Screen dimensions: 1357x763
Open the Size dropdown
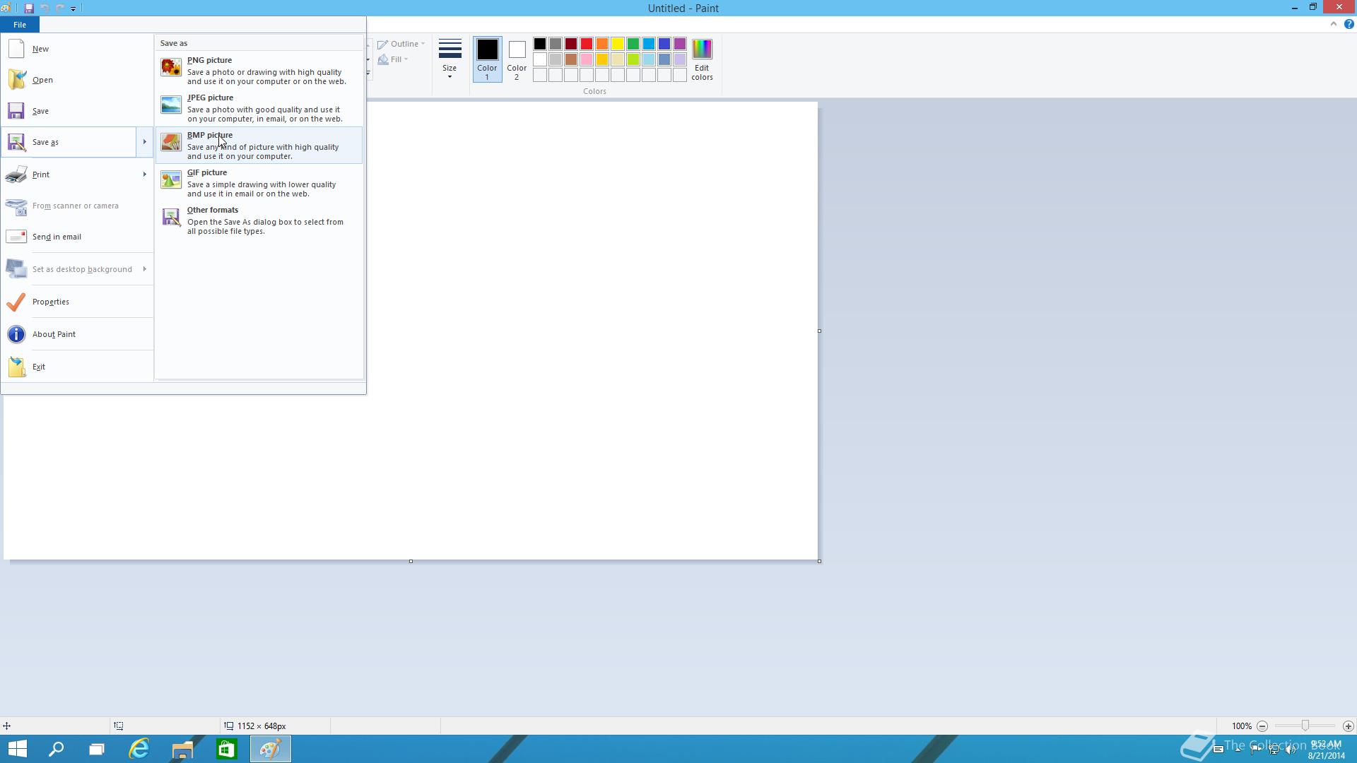(450, 59)
